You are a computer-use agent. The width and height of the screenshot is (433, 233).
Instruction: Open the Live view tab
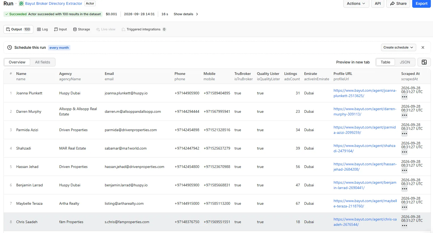(x=106, y=29)
